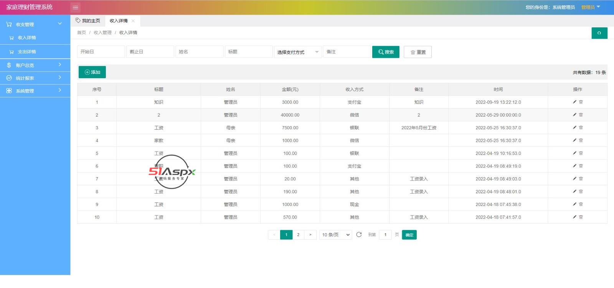Click the hamburger menu icon in header
614x288 pixels.
point(76,7)
